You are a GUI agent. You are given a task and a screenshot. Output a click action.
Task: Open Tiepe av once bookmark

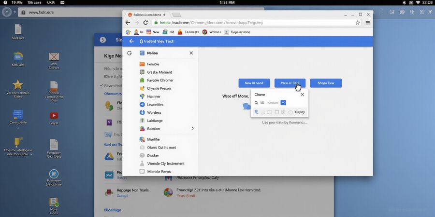pos(237,32)
